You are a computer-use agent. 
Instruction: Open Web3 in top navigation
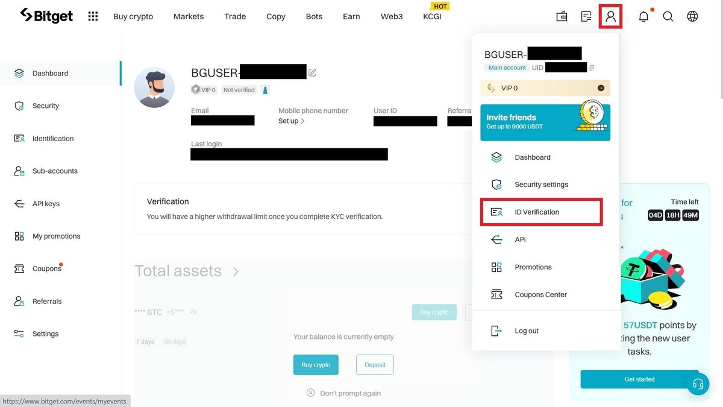click(392, 16)
